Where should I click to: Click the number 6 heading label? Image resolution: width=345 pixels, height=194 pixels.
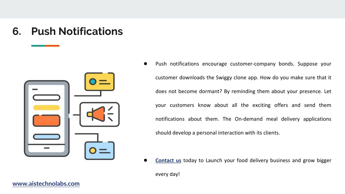(17, 31)
